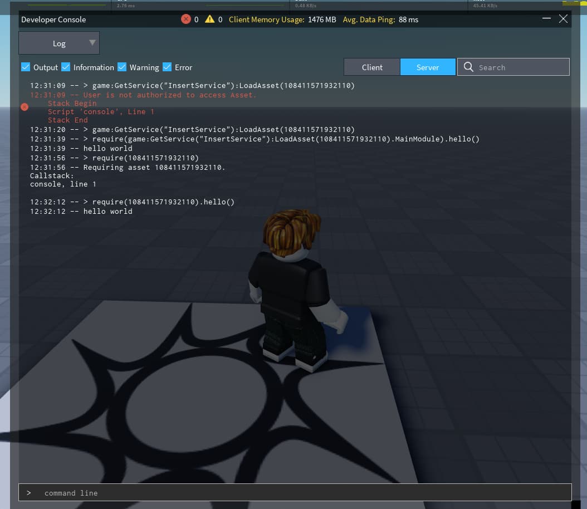Click the 'Callstack:' line
The height and width of the screenshot is (509, 587).
pos(52,176)
